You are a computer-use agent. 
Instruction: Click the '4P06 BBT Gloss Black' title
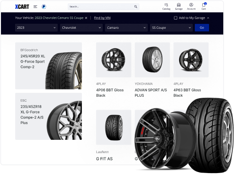tap(110, 93)
